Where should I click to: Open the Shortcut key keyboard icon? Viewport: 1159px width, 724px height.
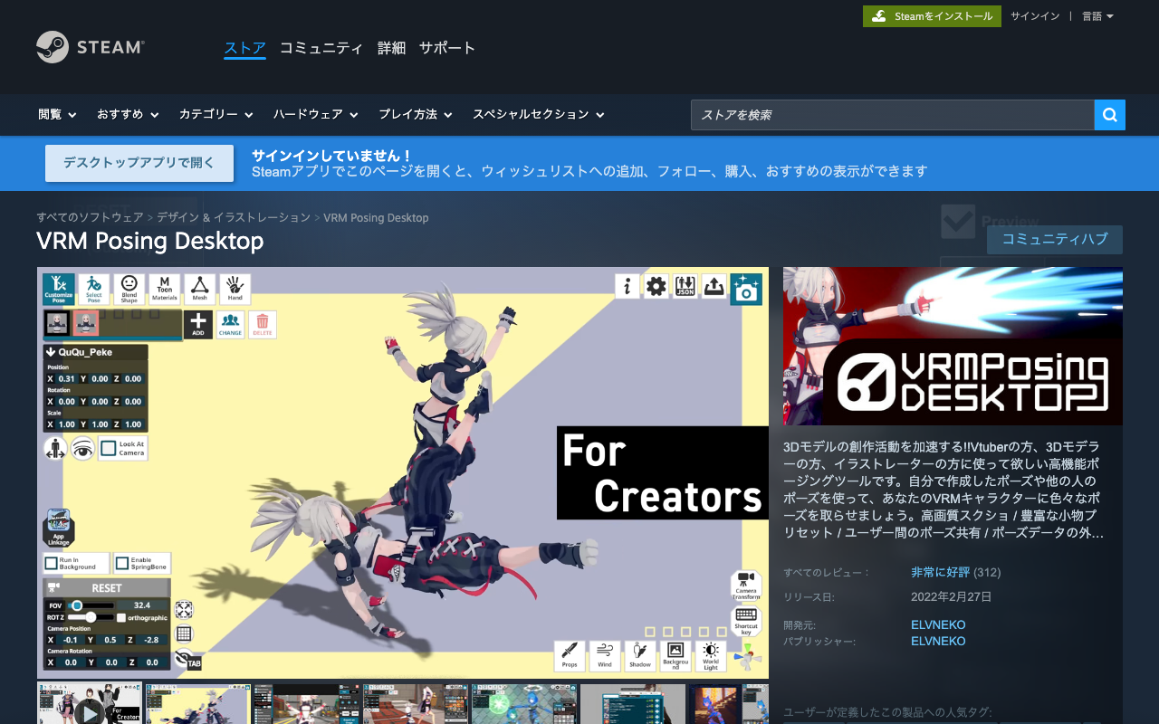[x=746, y=620]
